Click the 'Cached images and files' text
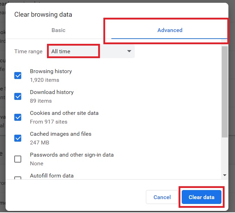 click(61, 134)
